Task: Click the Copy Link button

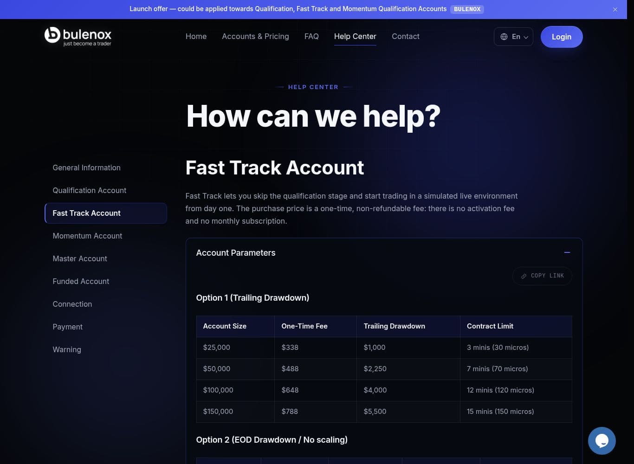Action: click(542, 276)
